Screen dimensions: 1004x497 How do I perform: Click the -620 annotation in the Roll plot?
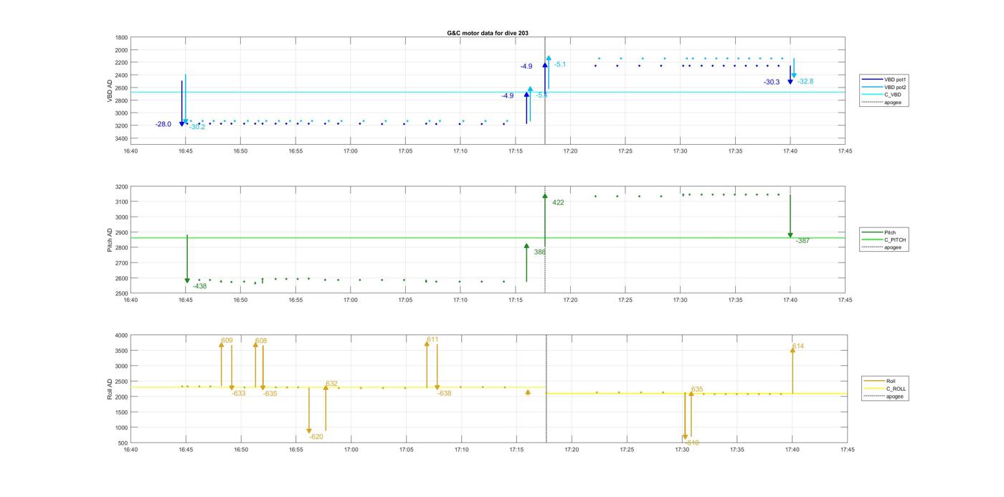316,437
